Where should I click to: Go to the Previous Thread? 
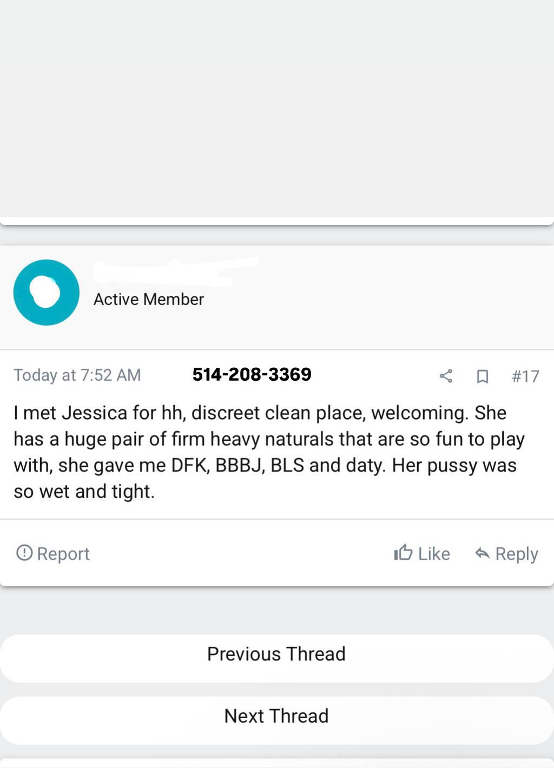pyautogui.click(x=276, y=654)
